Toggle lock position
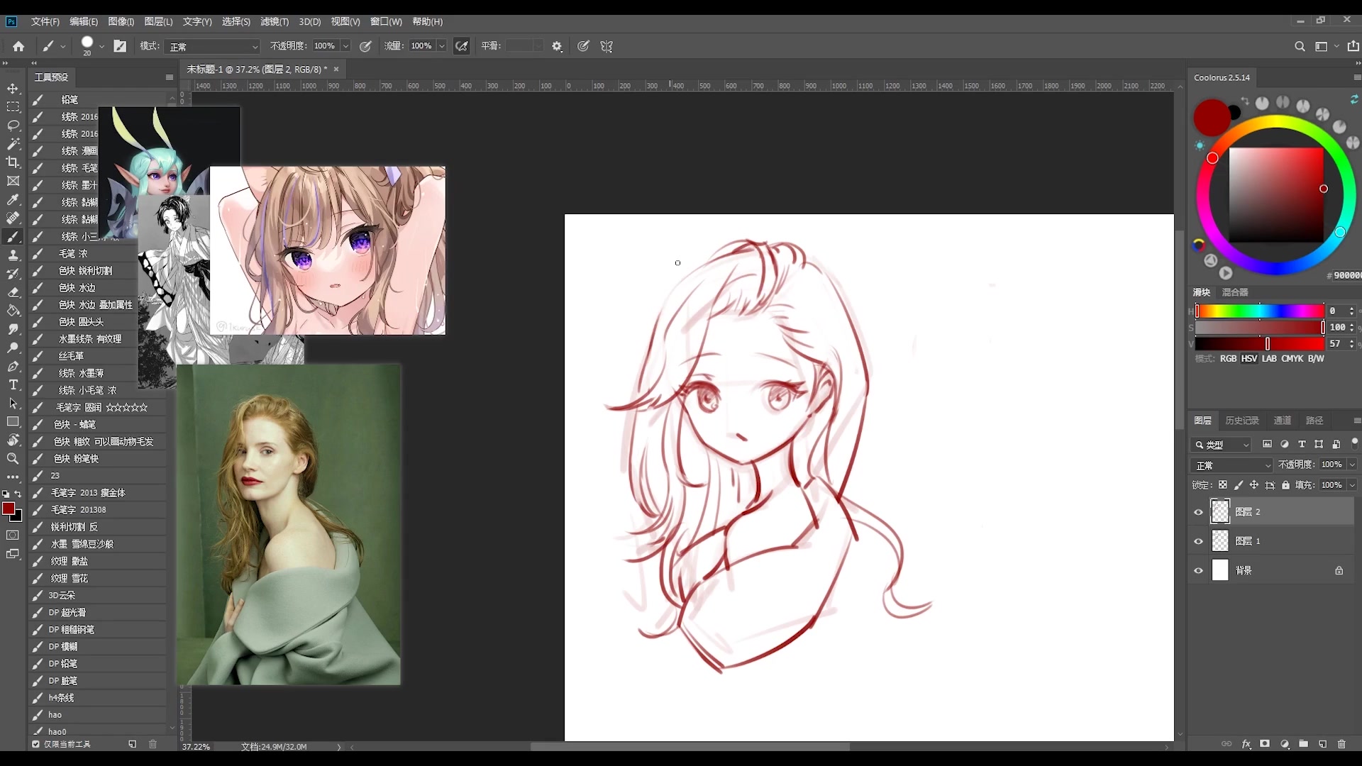This screenshot has width=1362, height=766. click(1254, 485)
